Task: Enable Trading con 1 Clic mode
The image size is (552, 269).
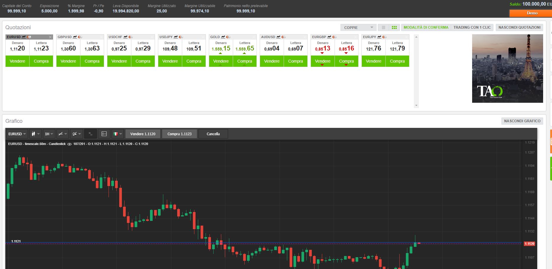Action: coord(472,27)
